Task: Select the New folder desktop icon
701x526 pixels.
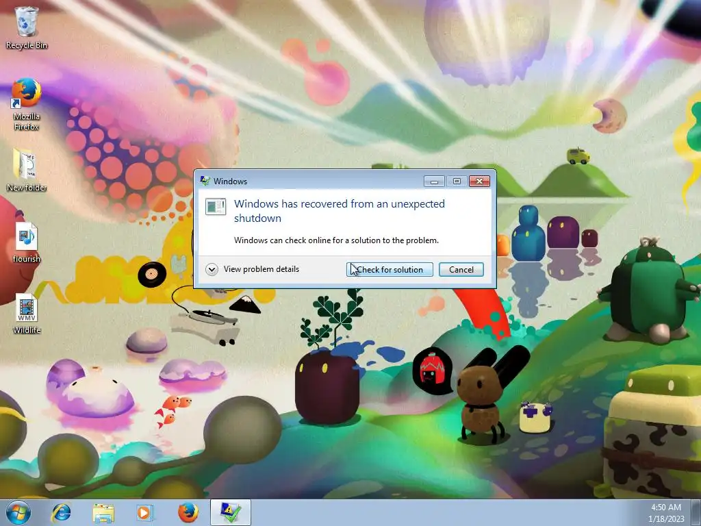Action: [27, 170]
